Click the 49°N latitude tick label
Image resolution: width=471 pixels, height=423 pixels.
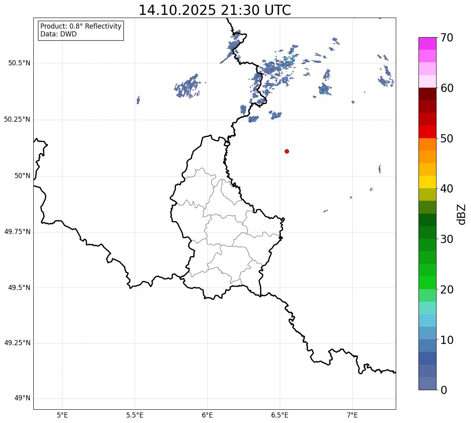[22, 398]
